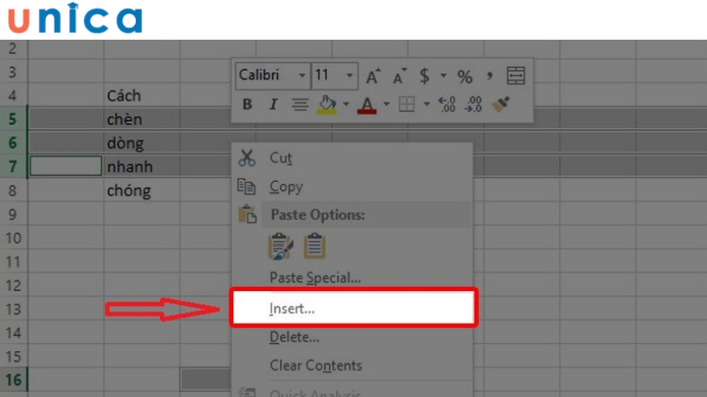Toggle Italic formatting in mini toolbar

click(x=273, y=104)
